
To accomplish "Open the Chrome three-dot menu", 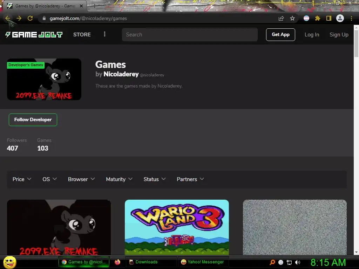I will coord(351,18).
